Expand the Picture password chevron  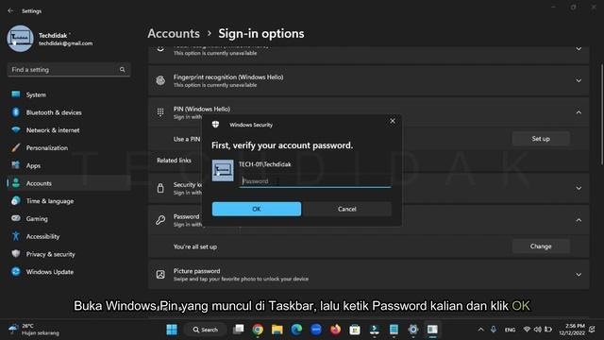579,275
